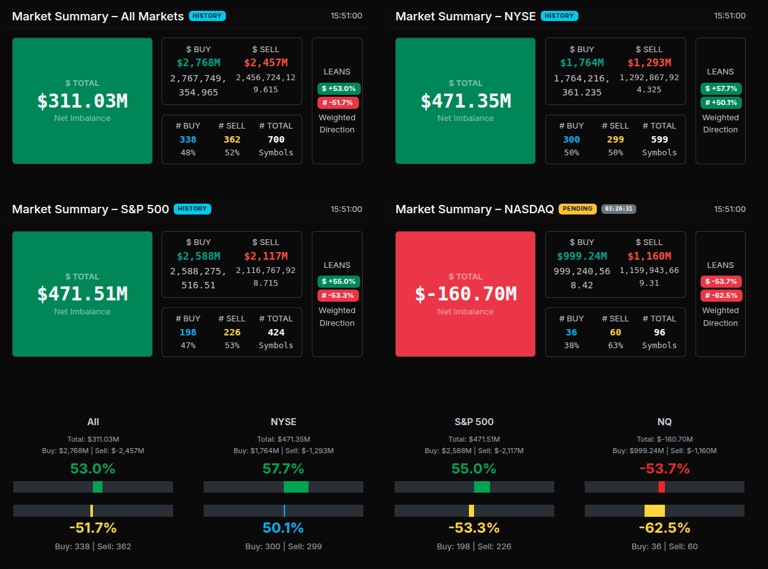Click the PENDING badge on NASDAQ summary
The height and width of the screenshot is (569, 768).
(x=577, y=209)
